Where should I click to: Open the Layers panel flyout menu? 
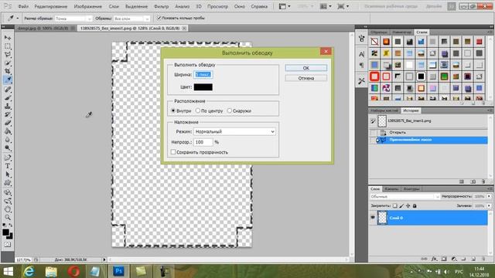490,188
